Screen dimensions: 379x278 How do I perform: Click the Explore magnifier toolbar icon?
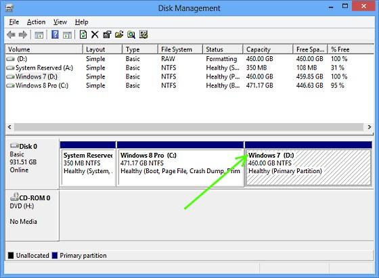(x=131, y=34)
